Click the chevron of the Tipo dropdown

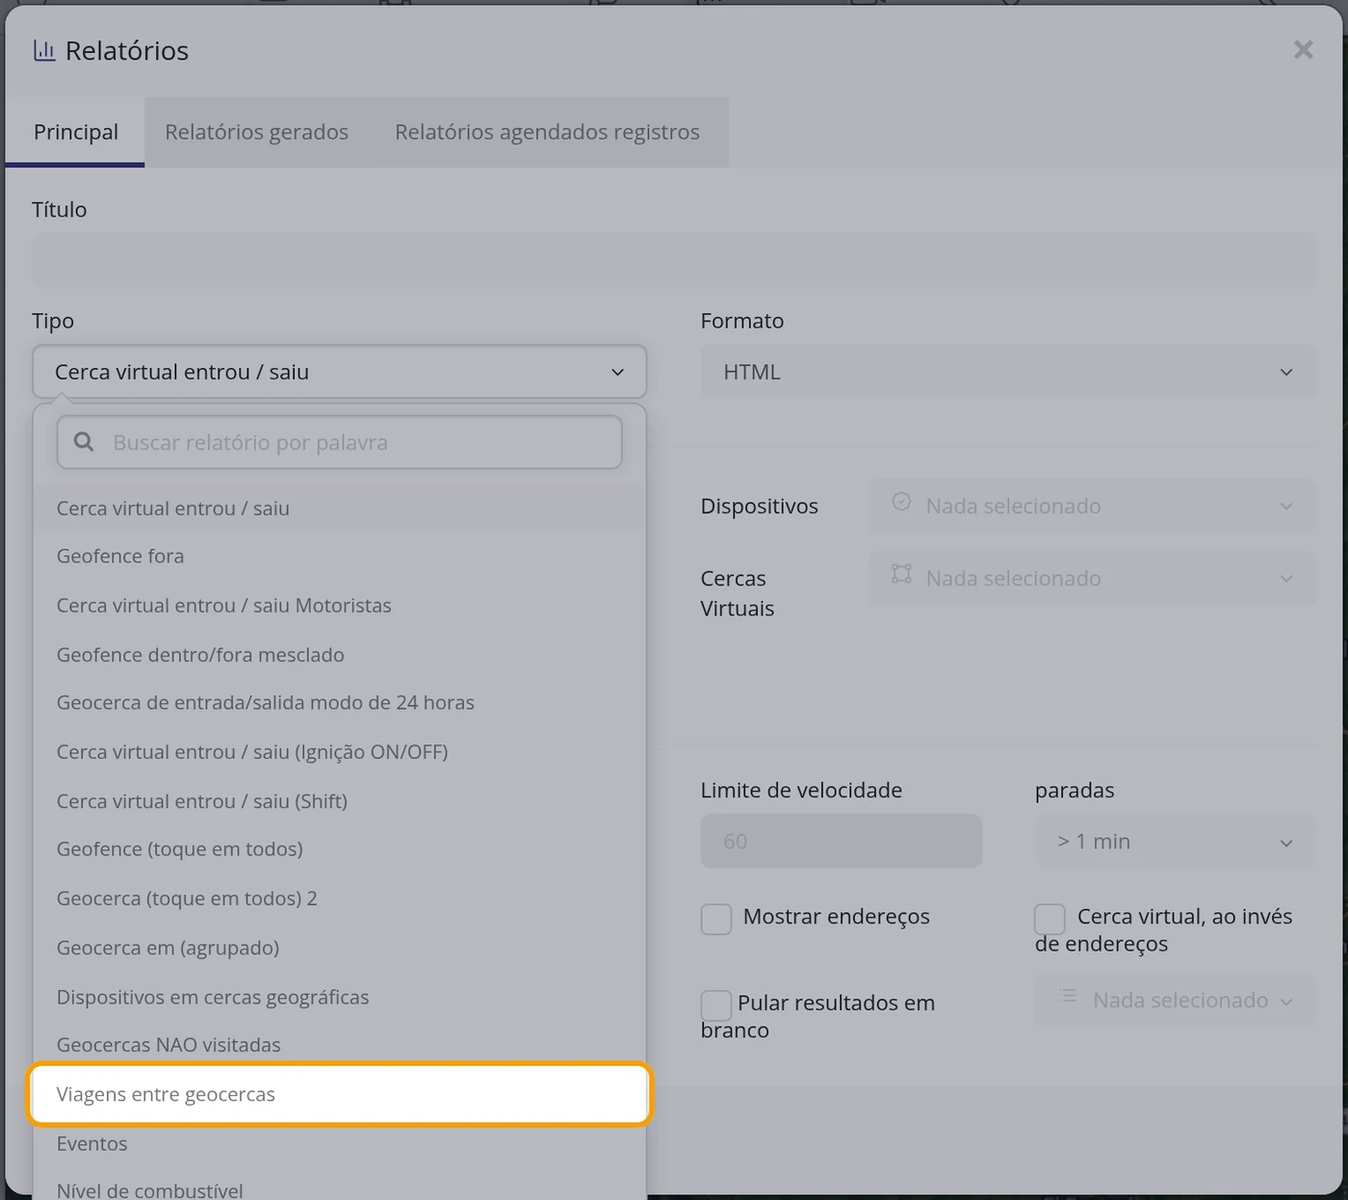tap(617, 372)
